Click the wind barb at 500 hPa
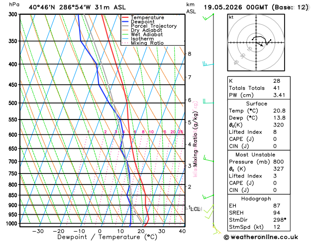Image resolution: width=313 pixels, height=241 pixels. click(208, 101)
